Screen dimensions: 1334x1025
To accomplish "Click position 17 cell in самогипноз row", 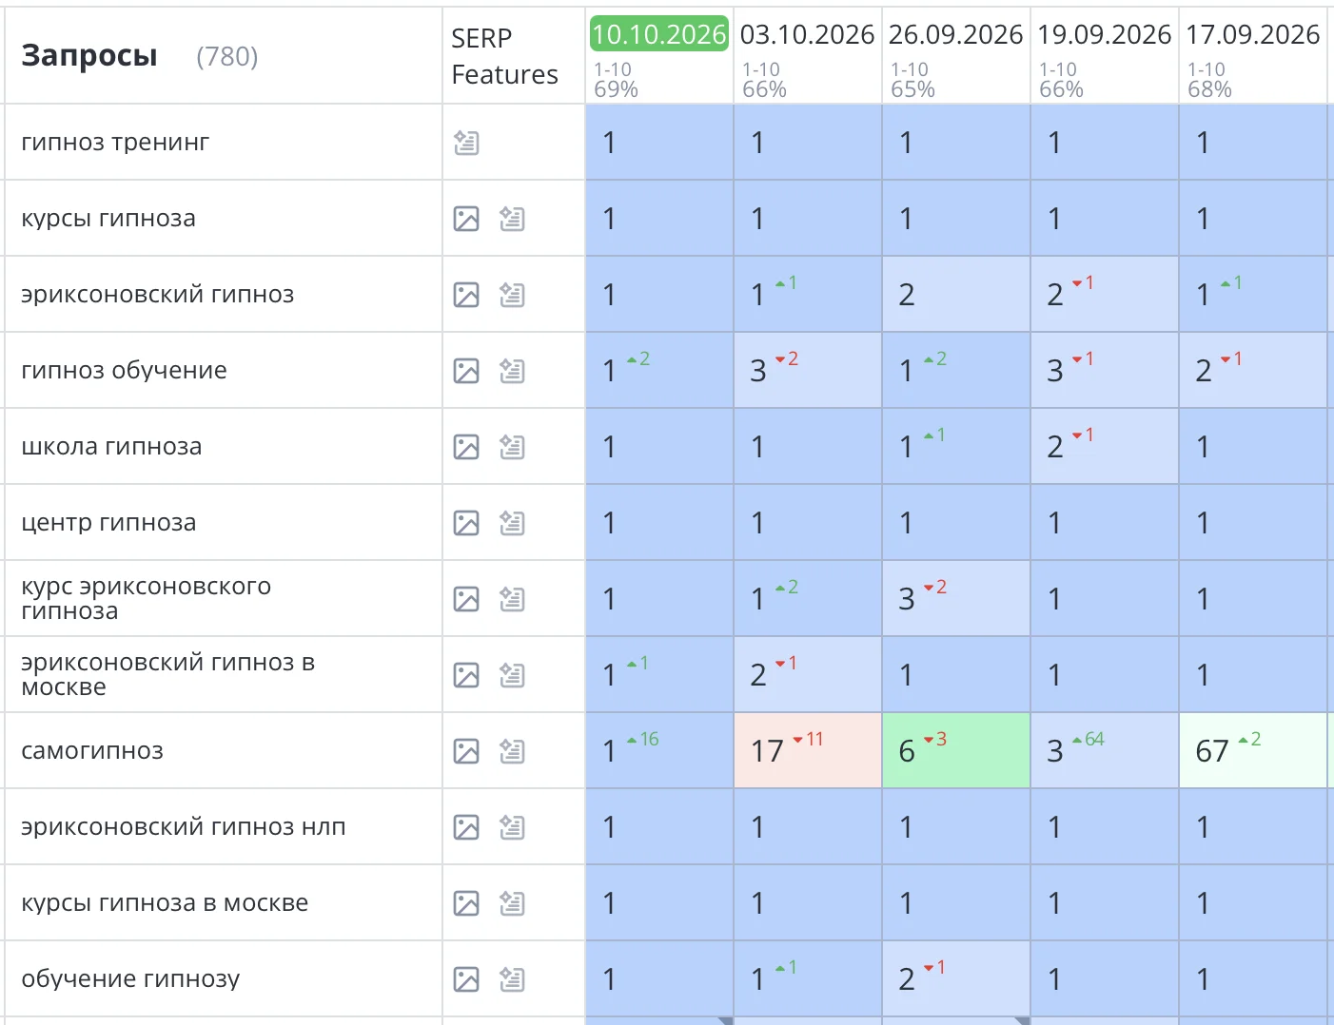I will [808, 751].
